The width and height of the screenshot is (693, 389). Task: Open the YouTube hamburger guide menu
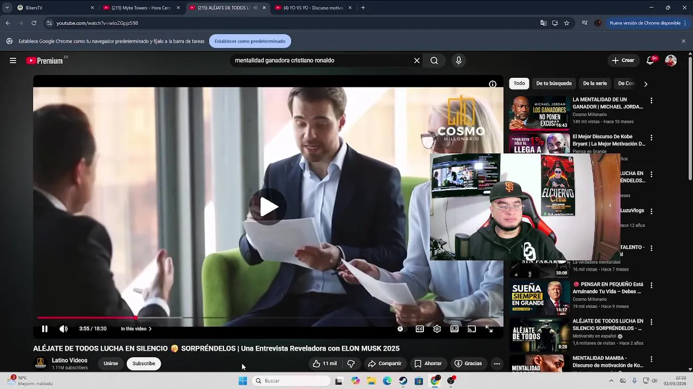coord(13,61)
